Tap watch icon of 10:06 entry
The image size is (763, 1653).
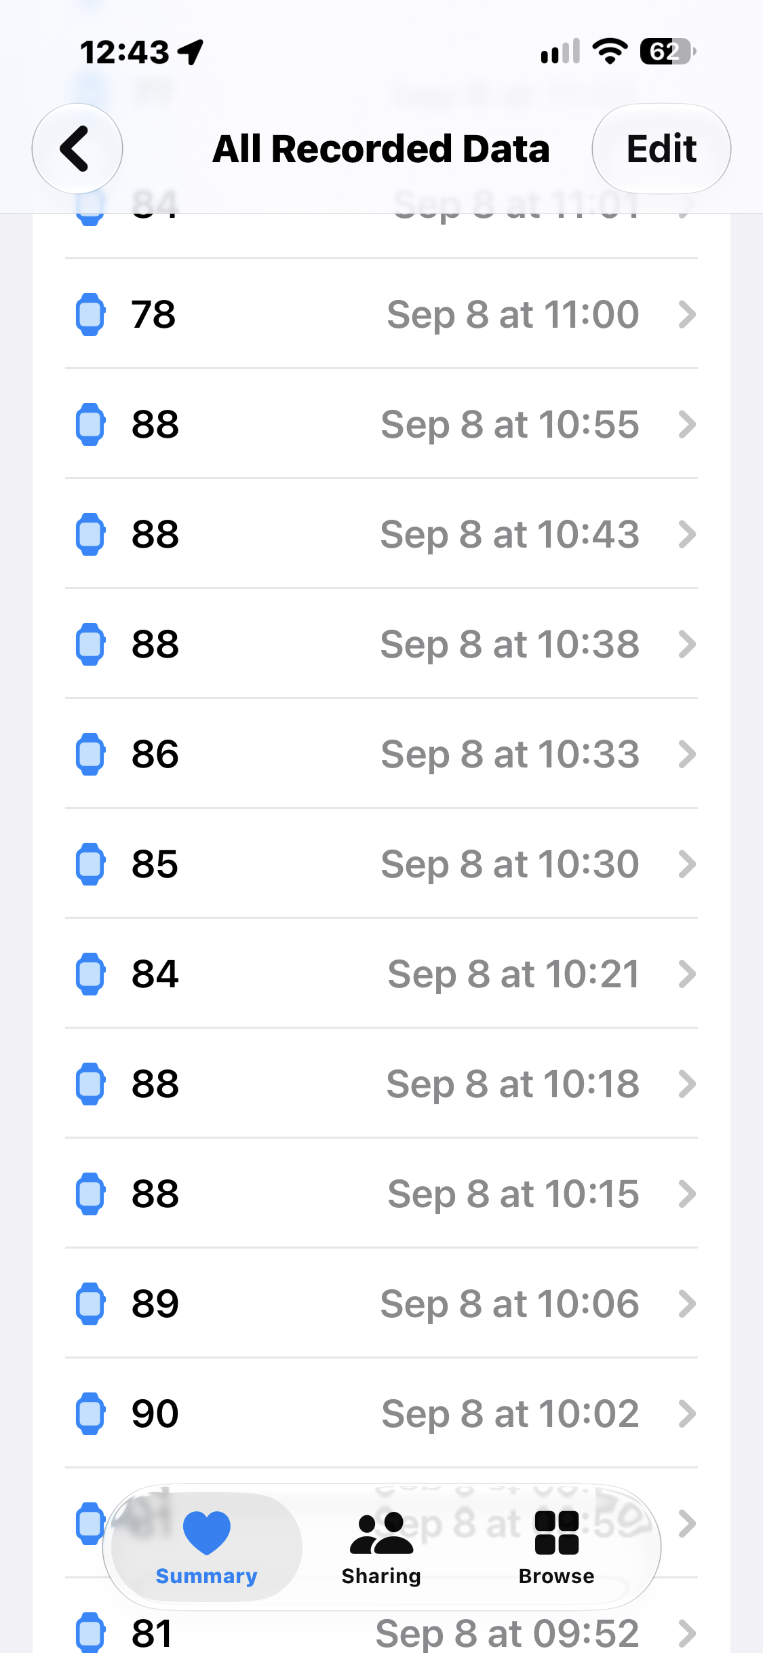click(90, 1304)
